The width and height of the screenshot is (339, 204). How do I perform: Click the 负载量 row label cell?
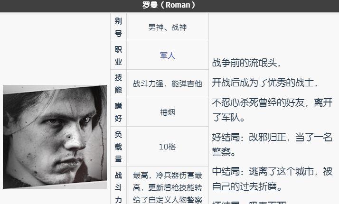pos(119,147)
